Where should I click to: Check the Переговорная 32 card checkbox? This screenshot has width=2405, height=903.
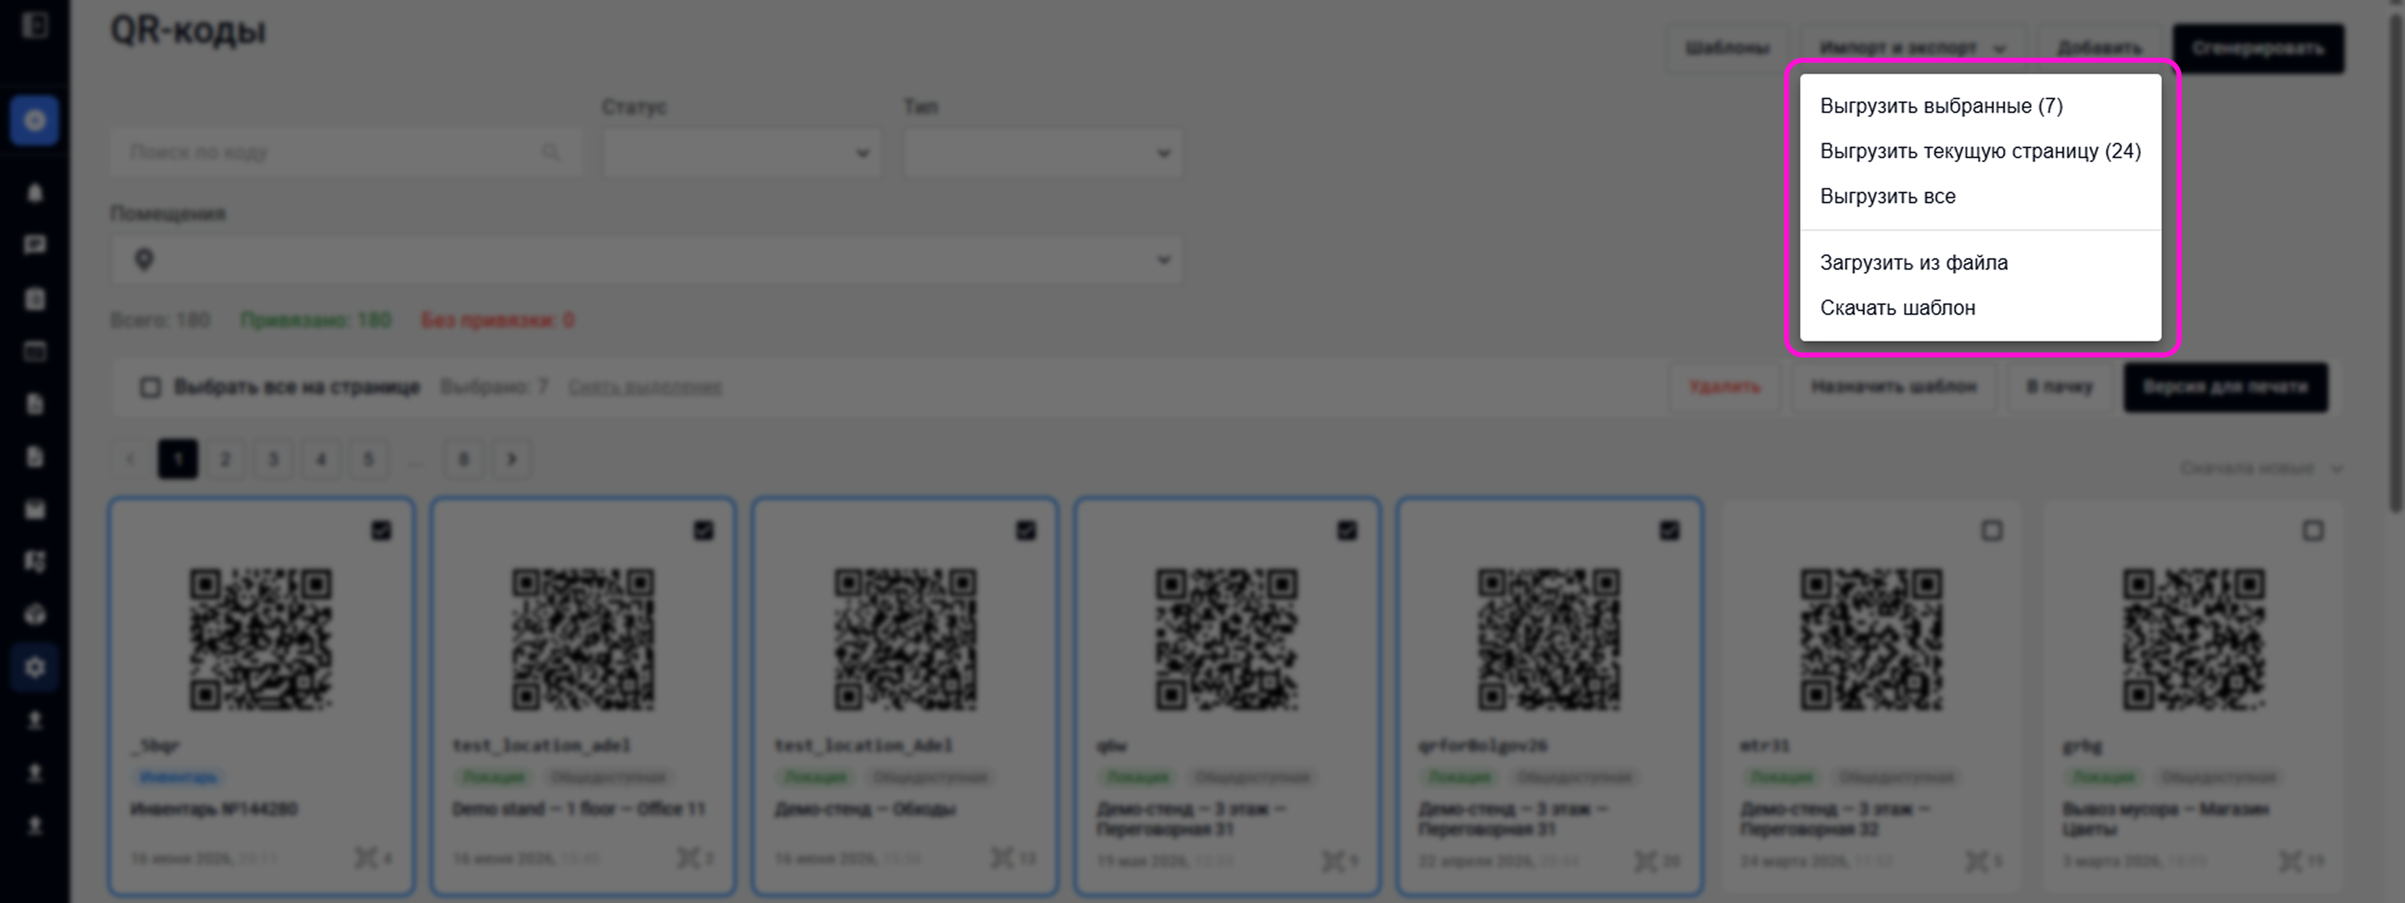[1992, 531]
